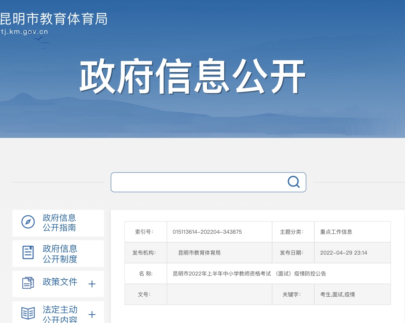Click the files icon beside 政策文件
Screen dimensions: 405x323
(x=28, y=283)
